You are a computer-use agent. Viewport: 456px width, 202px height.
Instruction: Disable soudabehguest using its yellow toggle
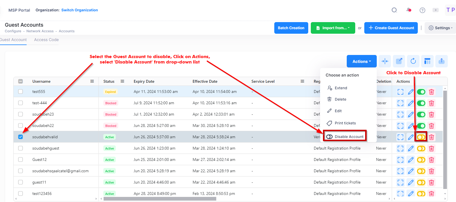click(421, 148)
